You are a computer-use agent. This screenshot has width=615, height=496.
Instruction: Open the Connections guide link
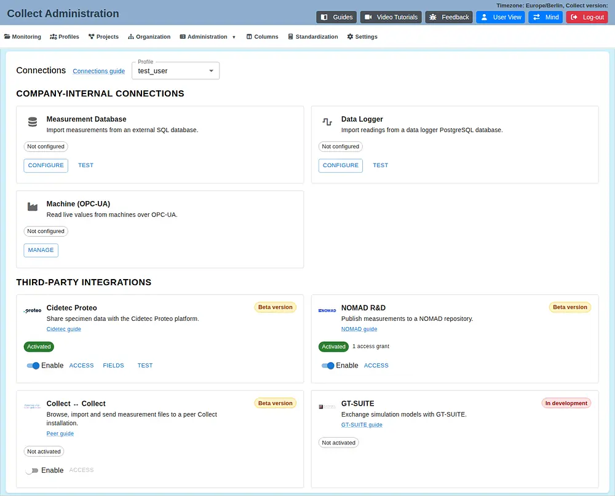(x=99, y=71)
